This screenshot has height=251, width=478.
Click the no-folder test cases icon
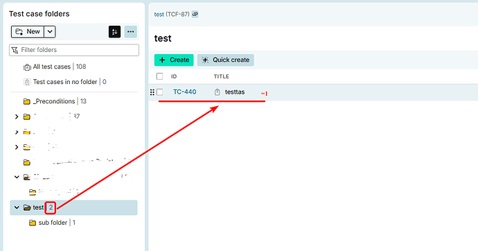click(x=27, y=82)
